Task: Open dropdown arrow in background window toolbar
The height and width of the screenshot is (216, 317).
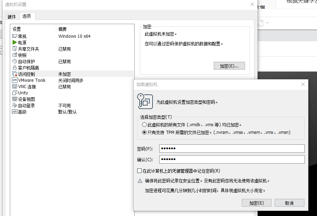Action: [267, 23]
